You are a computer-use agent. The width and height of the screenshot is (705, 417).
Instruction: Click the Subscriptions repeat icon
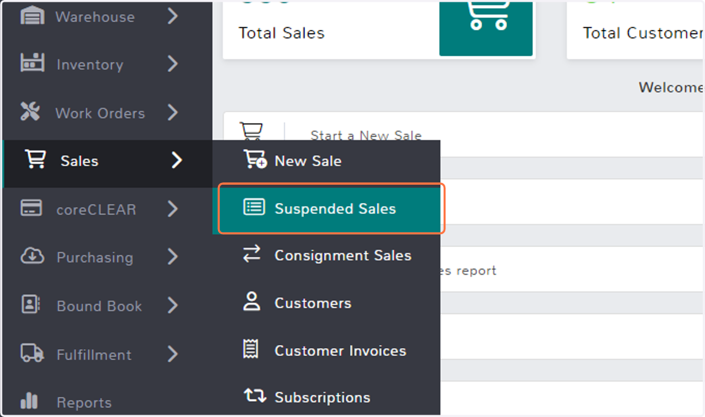(x=255, y=396)
